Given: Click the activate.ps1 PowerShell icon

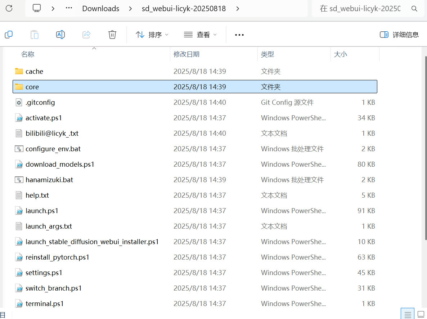Looking at the screenshot, I should (x=19, y=118).
